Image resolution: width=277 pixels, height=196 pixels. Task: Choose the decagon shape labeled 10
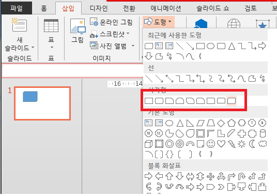coord(148,133)
